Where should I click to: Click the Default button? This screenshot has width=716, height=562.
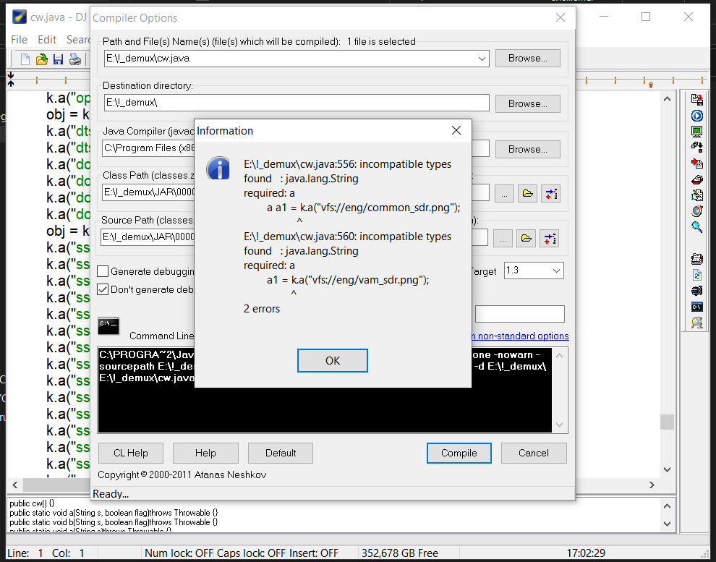(x=281, y=453)
